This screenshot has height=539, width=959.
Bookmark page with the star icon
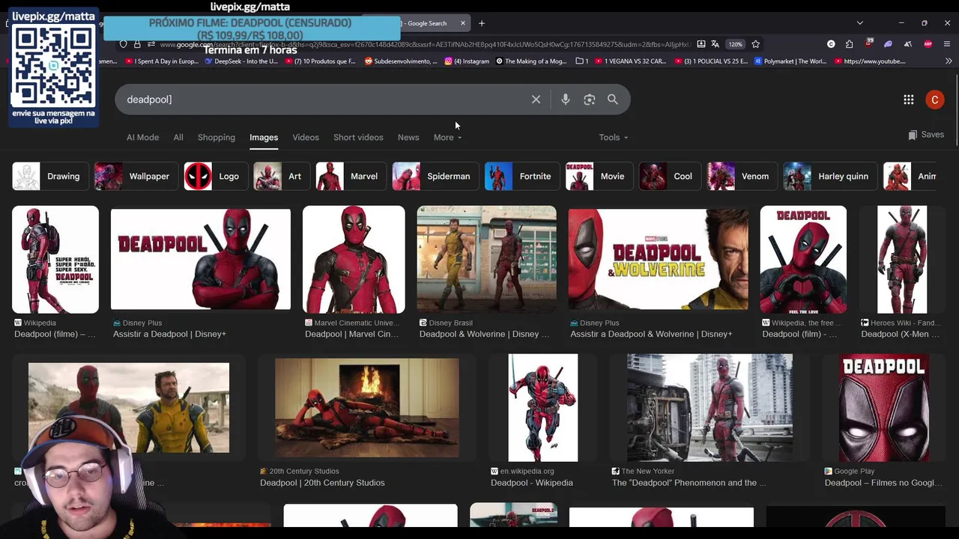point(756,44)
